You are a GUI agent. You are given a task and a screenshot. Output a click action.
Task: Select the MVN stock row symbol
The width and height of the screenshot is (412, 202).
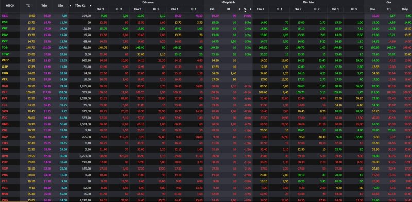(x=5, y=194)
